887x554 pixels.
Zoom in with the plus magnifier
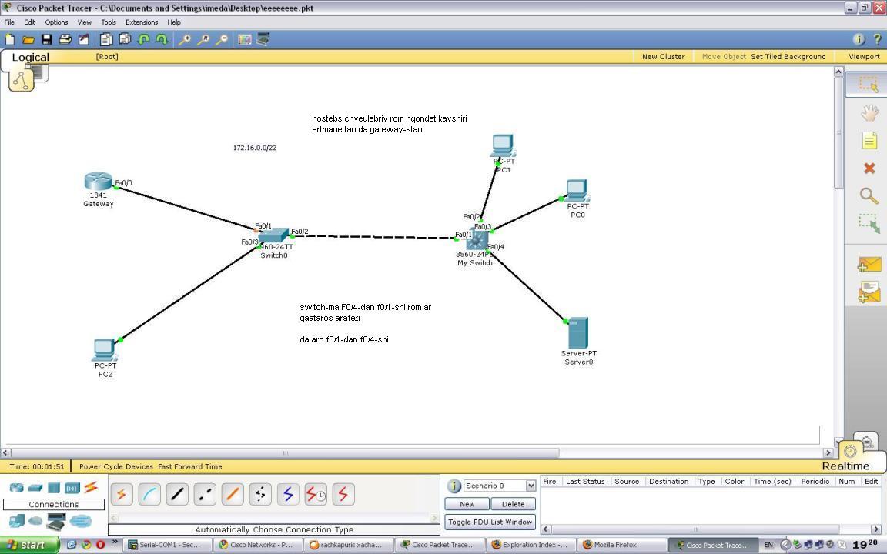point(185,39)
